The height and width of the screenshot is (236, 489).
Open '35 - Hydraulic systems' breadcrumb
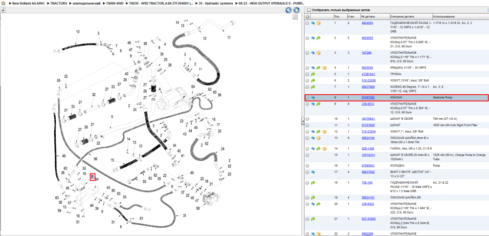coord(217,3)
